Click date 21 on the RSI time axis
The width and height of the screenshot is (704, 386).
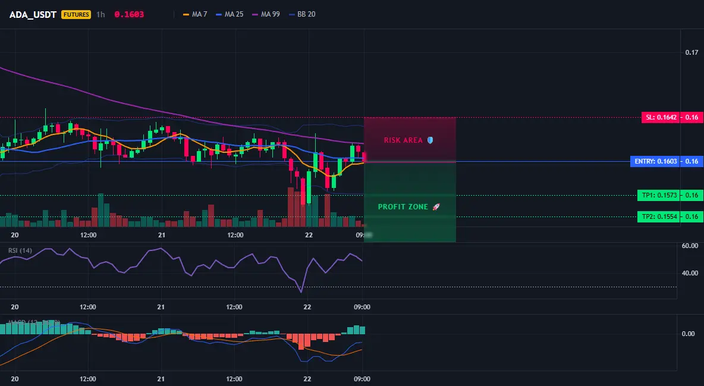click(x=161, y=307)
